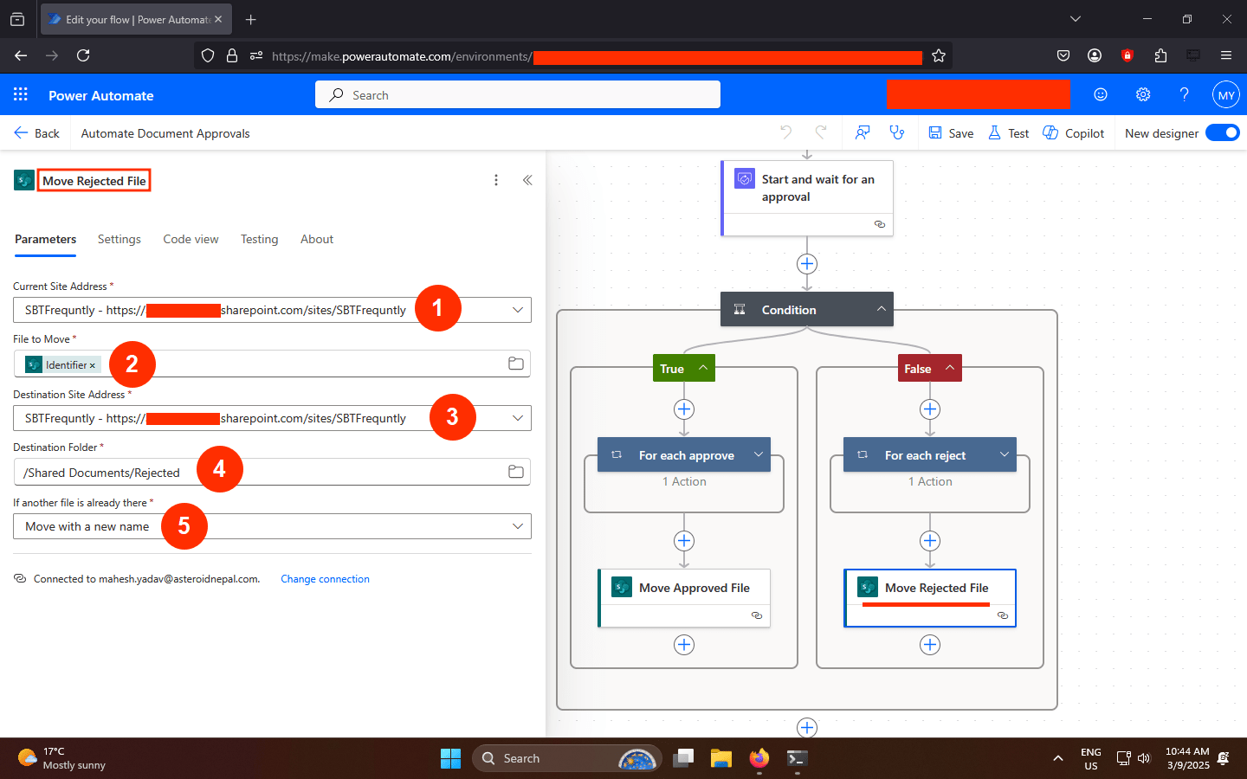Screen dimensions: 1247x779
Task: Rename the Move Rejected File action title
Action: click(x=94, y=181)
